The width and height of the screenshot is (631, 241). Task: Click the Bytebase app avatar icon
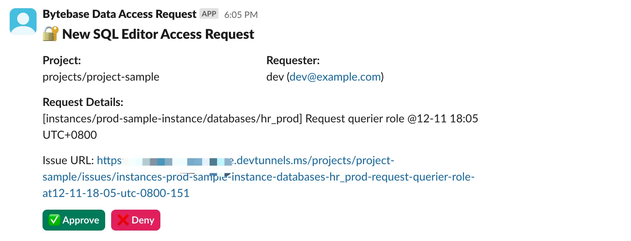coord(23,22)
